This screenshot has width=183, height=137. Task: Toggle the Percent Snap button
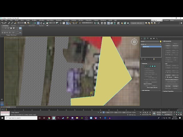73,23
